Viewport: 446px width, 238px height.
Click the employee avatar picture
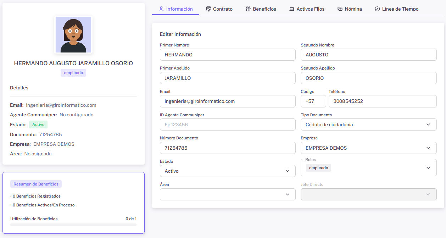[x=73, y=35]
